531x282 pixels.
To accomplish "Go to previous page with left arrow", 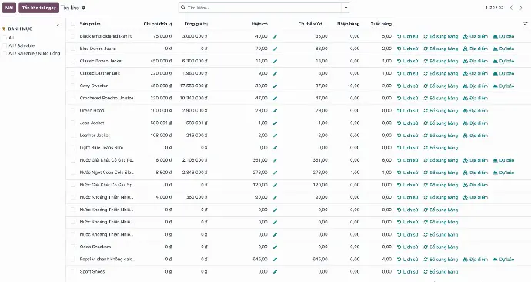I will pyautogui.click(x=511, y=8).
